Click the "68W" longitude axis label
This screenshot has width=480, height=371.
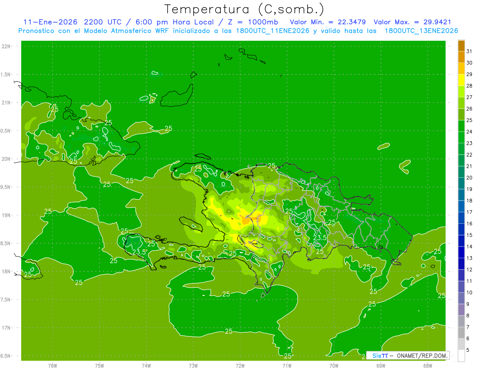(x=428, y=366)
